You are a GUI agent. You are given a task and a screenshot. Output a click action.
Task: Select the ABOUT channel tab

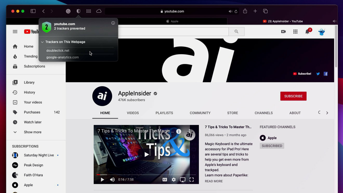(295, 113)
